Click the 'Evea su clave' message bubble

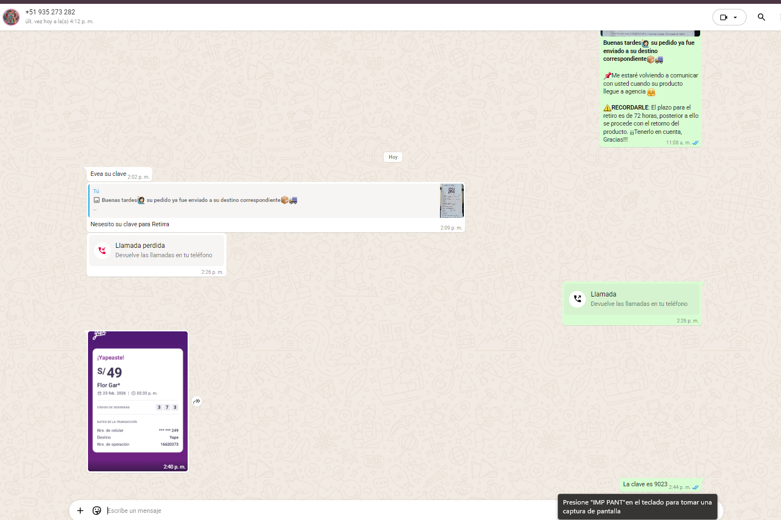[108, 174]
